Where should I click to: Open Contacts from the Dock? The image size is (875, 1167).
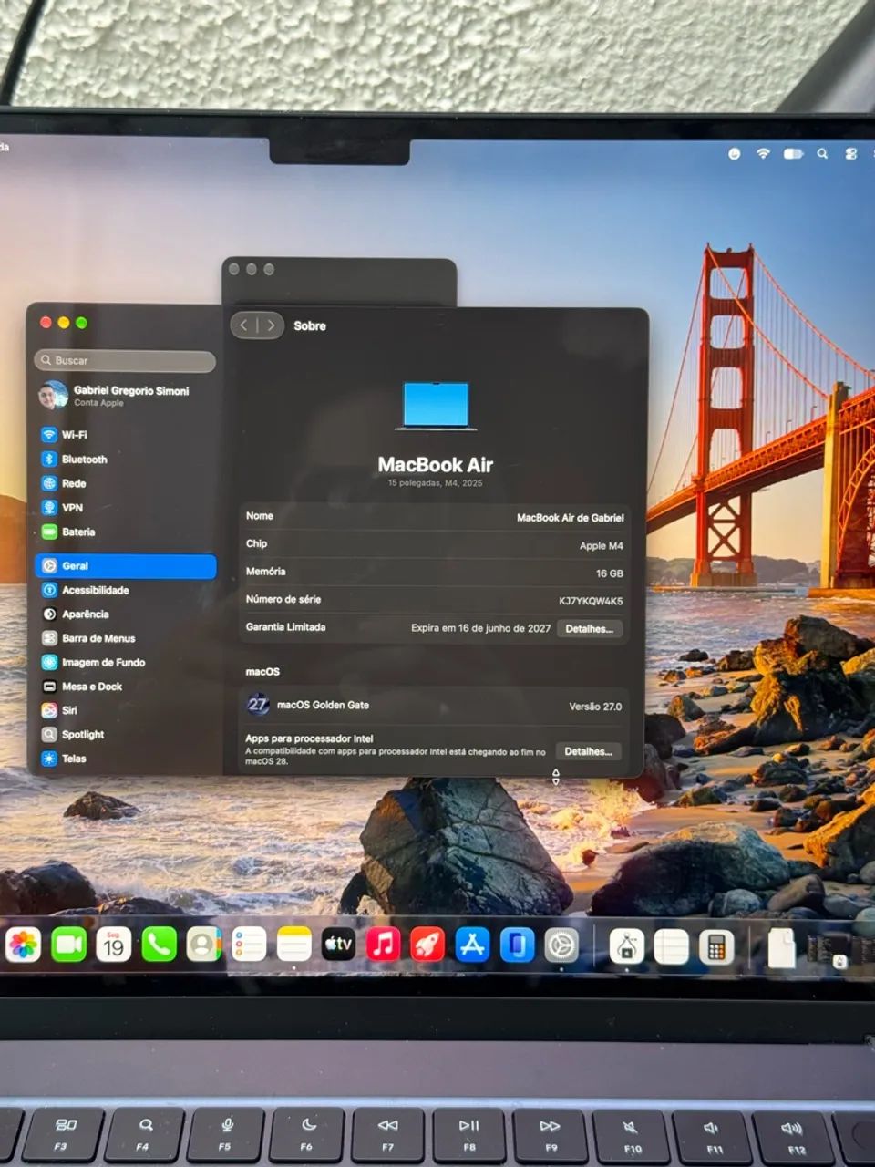203,945
